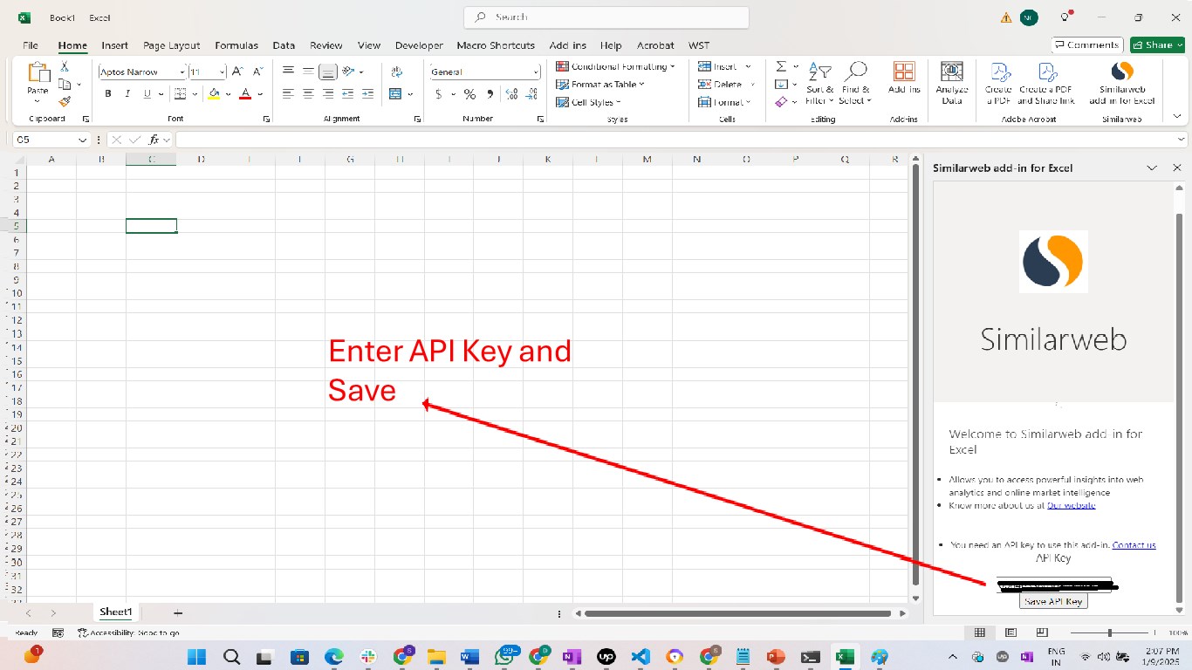Image resolution: width=1192 pixels, height=670 pixels.
Task: Click Create a PDF and Share link
Action: point(1045,84)
